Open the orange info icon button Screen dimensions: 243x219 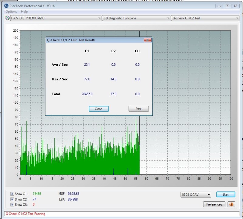(x=231, y=204)
